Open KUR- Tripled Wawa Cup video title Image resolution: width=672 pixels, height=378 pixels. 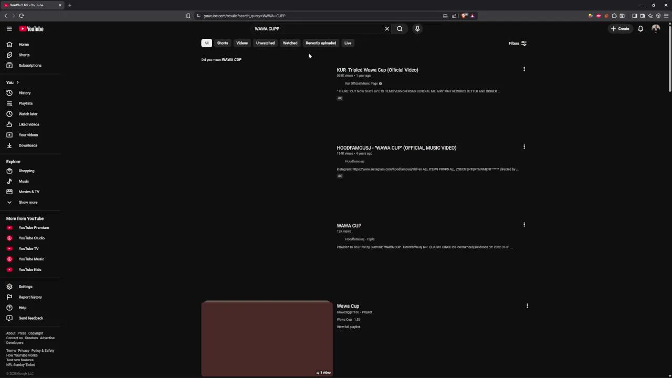pos(377,70)
